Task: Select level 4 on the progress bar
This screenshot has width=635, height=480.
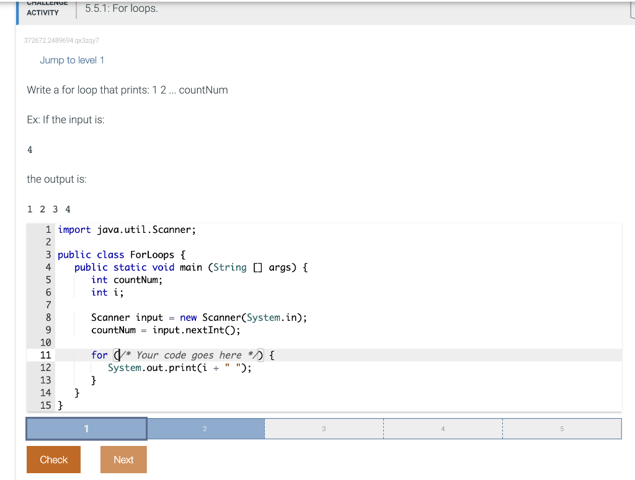Action: coord(442,428)
